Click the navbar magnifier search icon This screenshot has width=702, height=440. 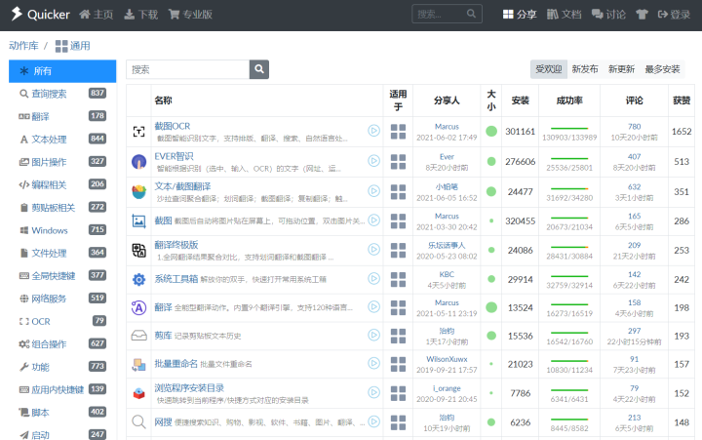[472, 14]
